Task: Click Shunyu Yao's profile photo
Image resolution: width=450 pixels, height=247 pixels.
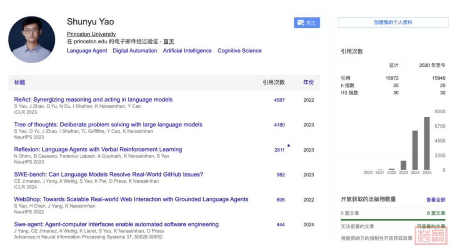Action: coord(32,40)
